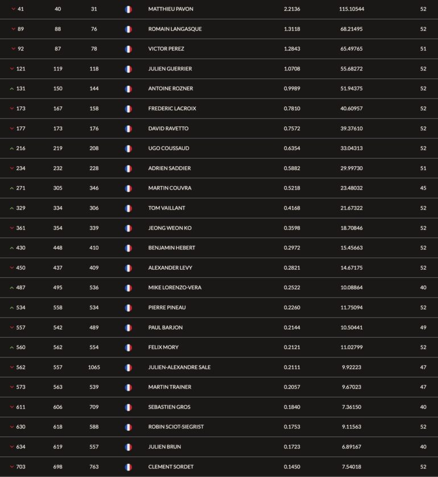Select the flag beside Mike Lorenzo-Vera
The height and width of the screenshot is (477, 438).
[128, 288]
